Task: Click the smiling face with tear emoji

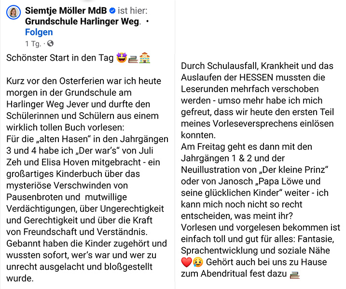Action: (x=198, y=263)
